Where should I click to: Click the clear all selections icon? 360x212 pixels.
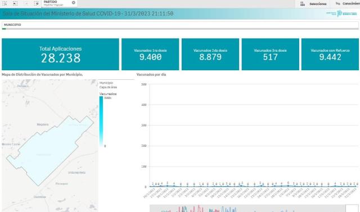pyautogui.click(x=37, y=3)
